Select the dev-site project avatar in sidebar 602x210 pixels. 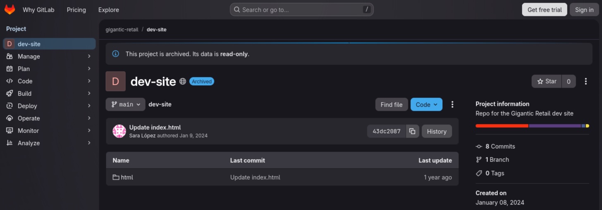[10, 44]
